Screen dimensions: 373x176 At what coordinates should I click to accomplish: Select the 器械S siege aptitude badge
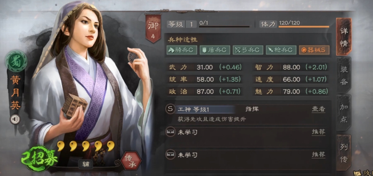coord(314,50)
